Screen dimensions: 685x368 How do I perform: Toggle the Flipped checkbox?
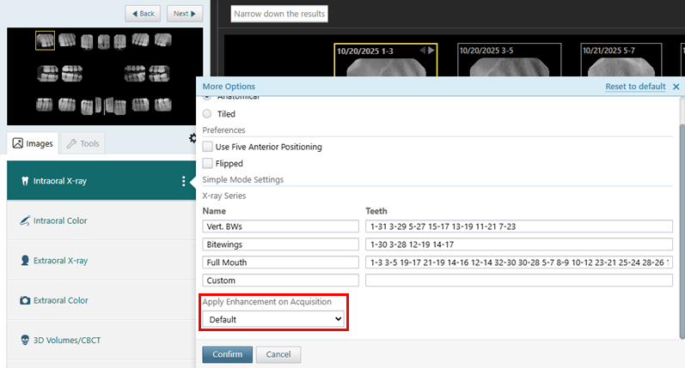[207, 163]
